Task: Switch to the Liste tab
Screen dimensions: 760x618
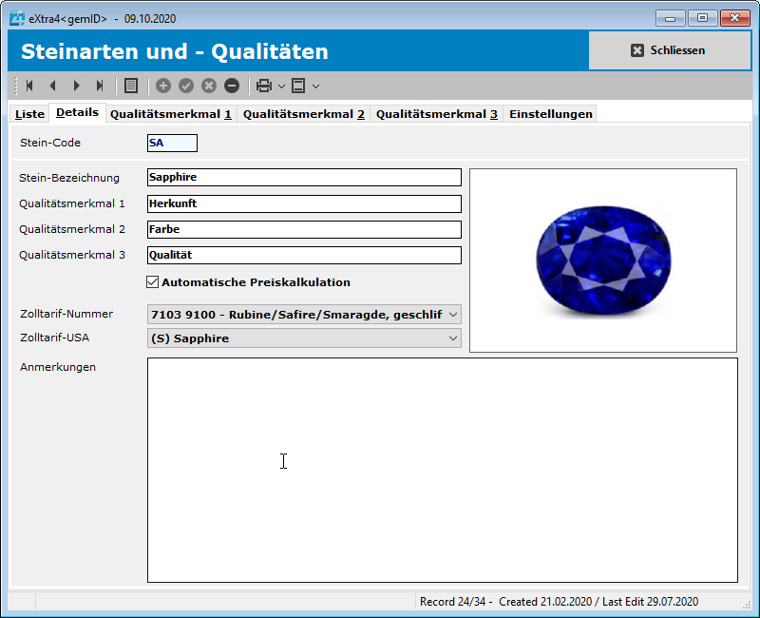Action: [28, 113]
